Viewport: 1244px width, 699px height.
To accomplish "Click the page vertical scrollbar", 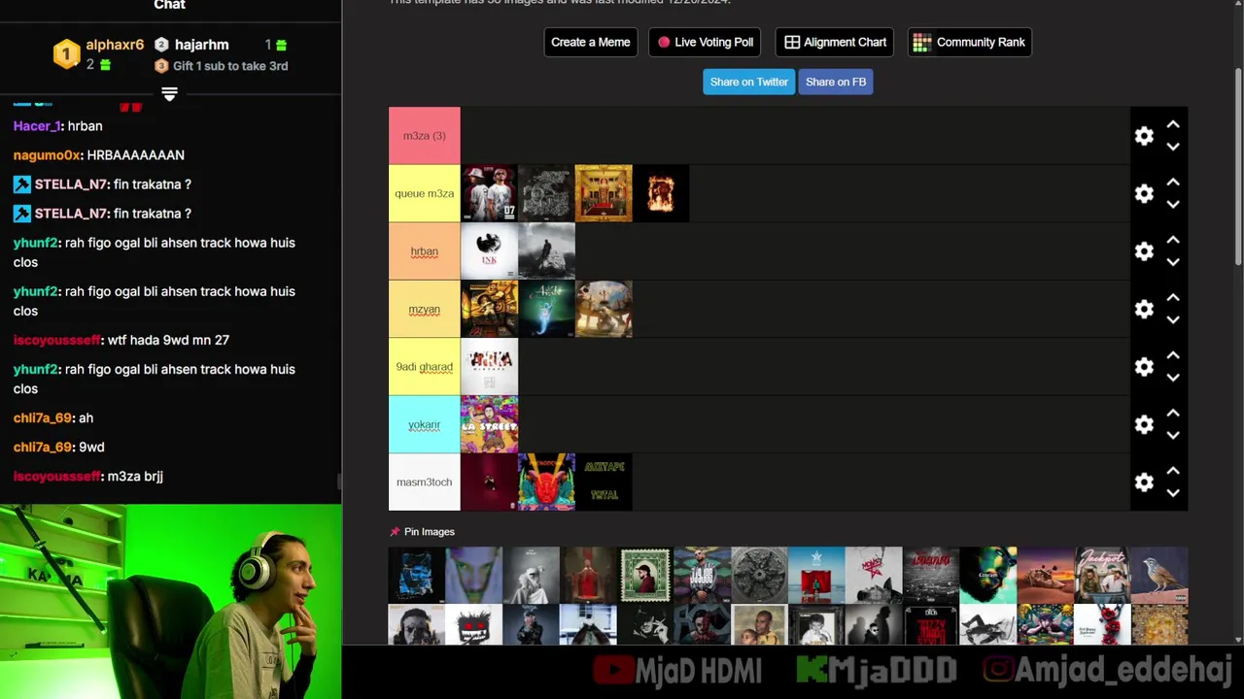I will [1237, 165].
